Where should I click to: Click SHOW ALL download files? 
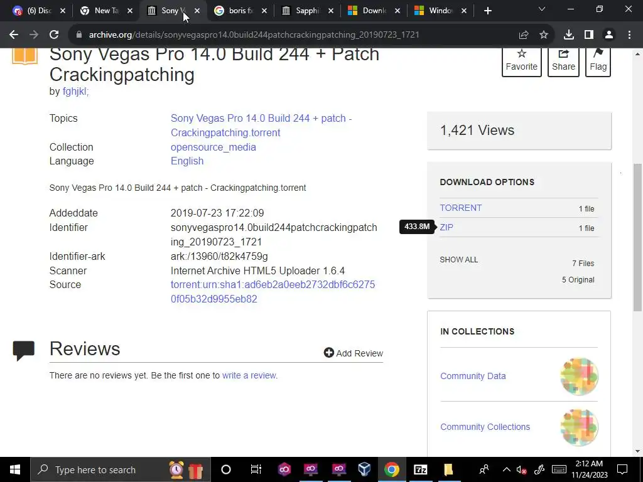point(459,260)
